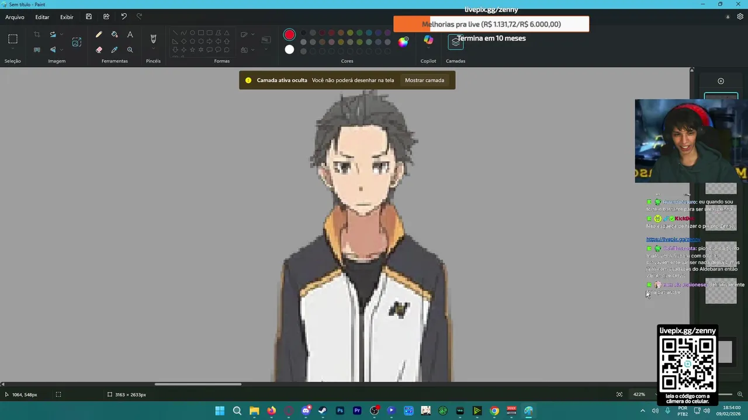The height and width of the screenshot is (420, 748).
Task: Open taskbar Search
Action: click(237, 411)
